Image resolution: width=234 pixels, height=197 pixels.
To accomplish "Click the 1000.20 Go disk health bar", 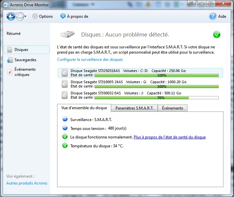I will (157, 86).
